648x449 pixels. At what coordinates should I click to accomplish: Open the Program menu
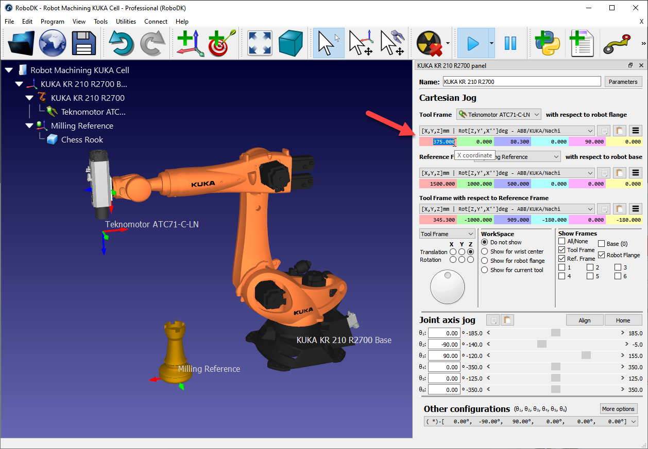click(52, 22)
